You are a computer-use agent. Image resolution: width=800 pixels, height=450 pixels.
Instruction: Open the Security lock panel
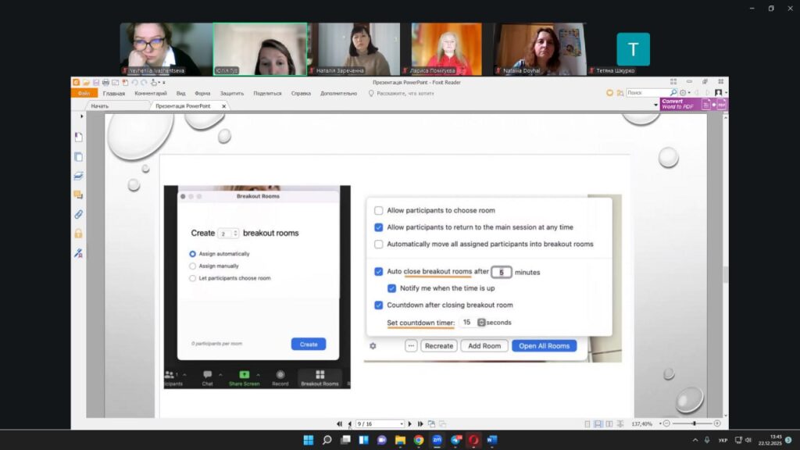pyautogui.click(x=78, y=234)
